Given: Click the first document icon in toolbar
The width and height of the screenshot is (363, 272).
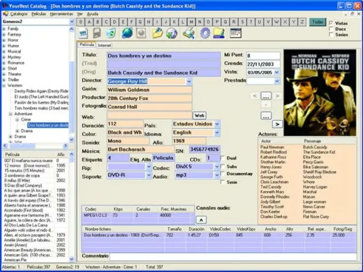Looking at the screenshot, I should pyautogui.click(x=83, y=33).
